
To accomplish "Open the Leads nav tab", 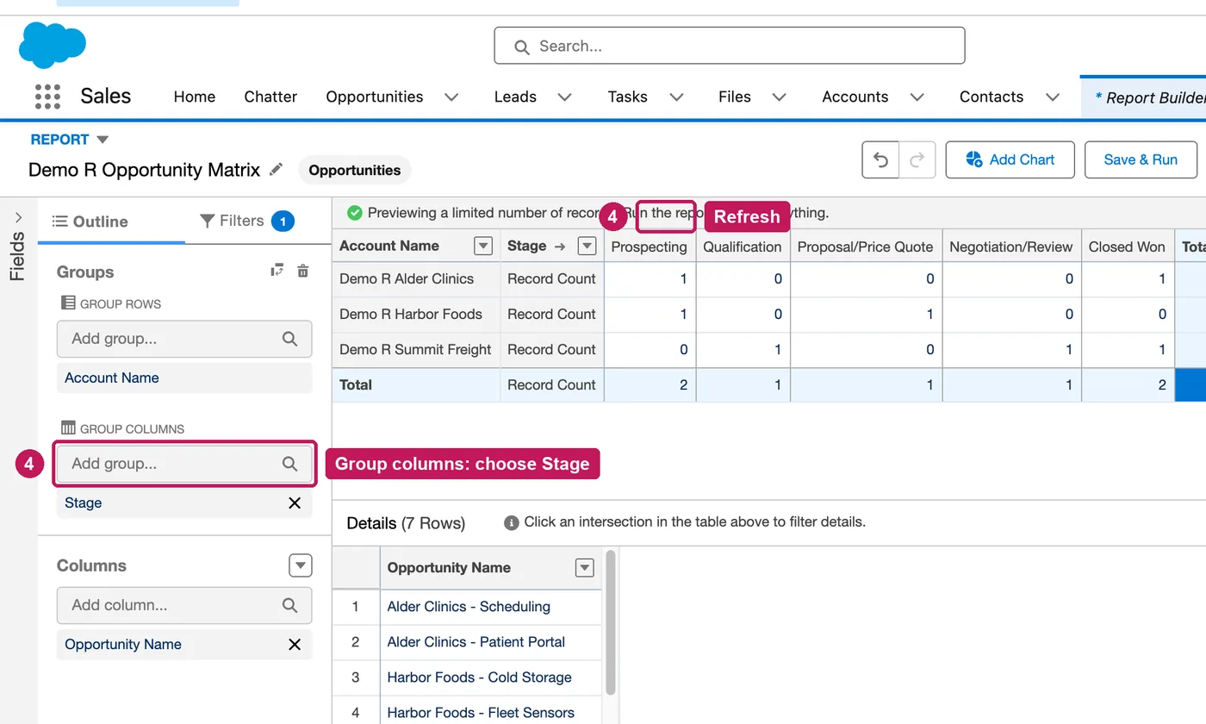I will (515, 97).
